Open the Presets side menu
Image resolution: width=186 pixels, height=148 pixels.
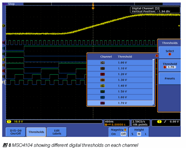point(169,78)
